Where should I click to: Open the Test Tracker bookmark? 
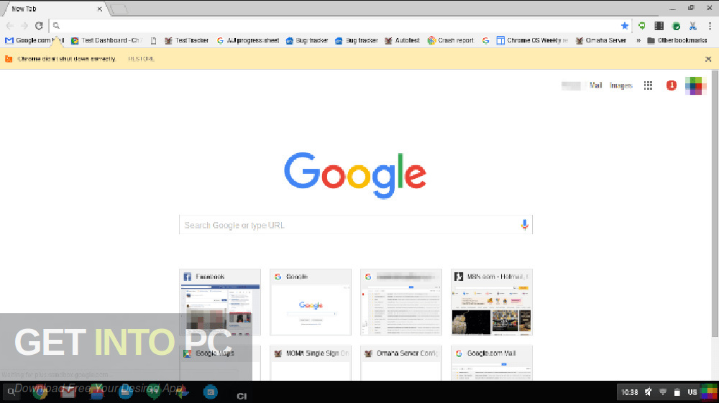(x=187, y=41)
